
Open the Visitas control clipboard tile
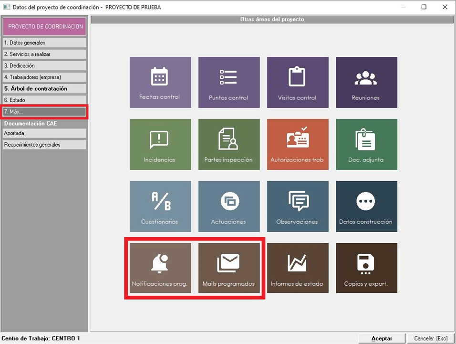coord(298,82)
